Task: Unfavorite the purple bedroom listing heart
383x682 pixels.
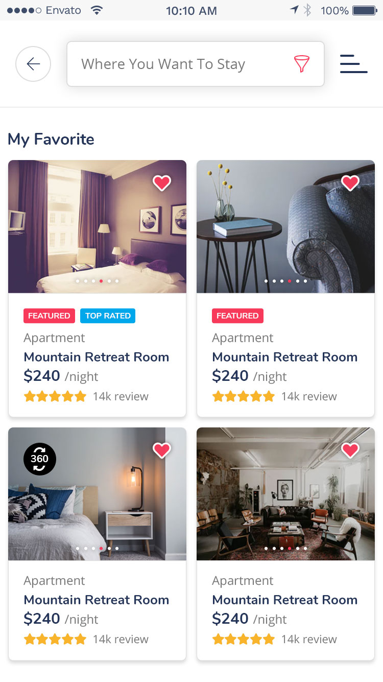Action: pyautogui.click(x=162, y=183)
